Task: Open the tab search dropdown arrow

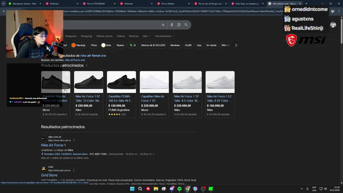Action: (x=3, y=4)
